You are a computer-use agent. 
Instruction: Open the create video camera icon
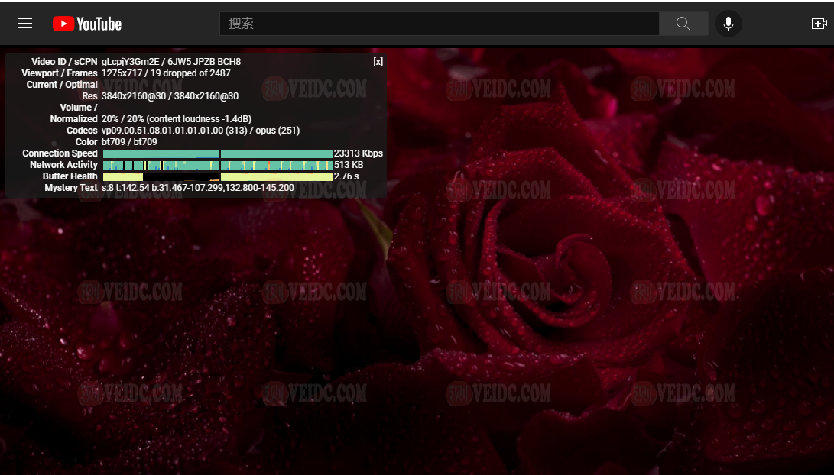(x=819, y=24)
